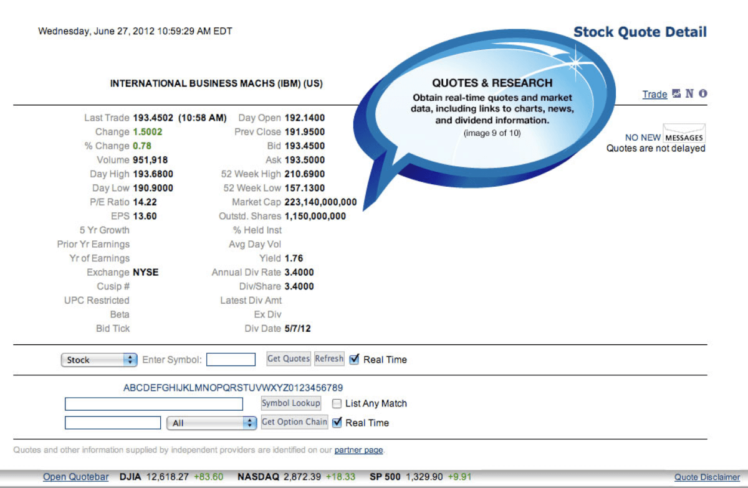Click the Open Quotebar link
Screen dimensions: 748x488
pos(75,477)
